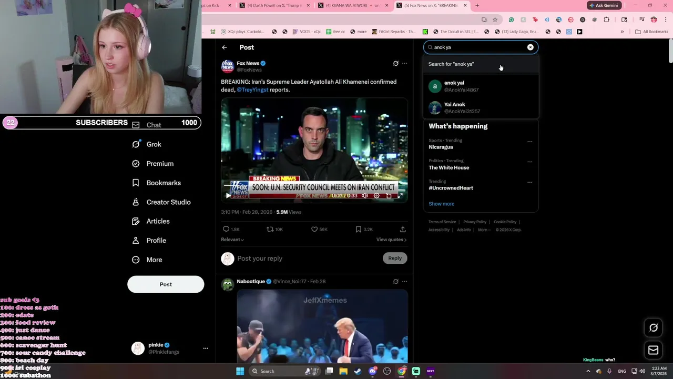
Task: Bookmark this page star icon
Action: (x=495, y=19)
